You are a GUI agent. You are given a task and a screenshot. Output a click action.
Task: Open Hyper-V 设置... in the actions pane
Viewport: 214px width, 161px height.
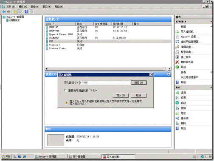(190, 37)
